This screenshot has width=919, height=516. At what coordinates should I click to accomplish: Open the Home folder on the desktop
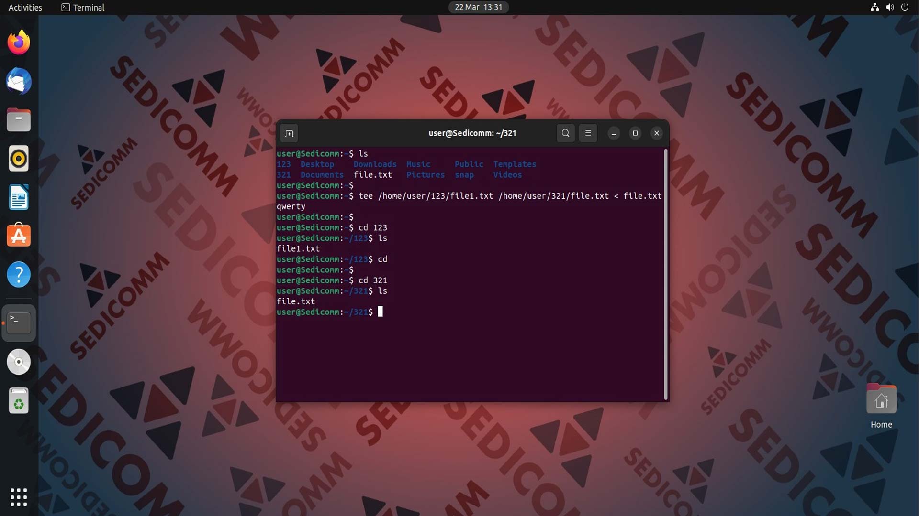click(881, 406)
